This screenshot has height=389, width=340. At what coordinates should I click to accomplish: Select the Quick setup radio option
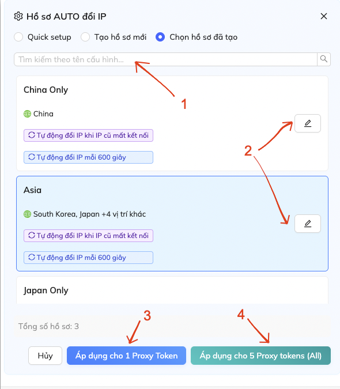pos(18,37)
